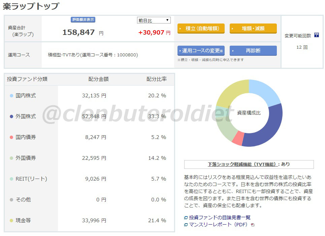Click the 33.3 % allocation ratio
The image size is (325, 236).
click(x=157, y=116)
